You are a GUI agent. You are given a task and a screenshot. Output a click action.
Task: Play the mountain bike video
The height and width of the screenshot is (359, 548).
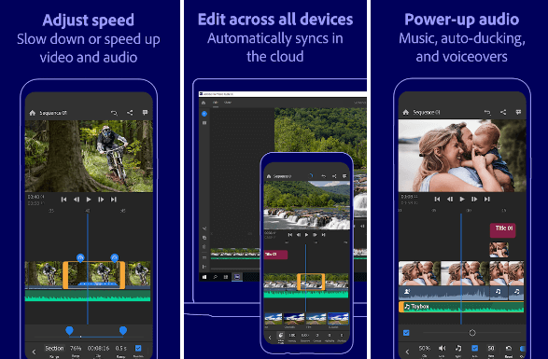tap(89, 200)
